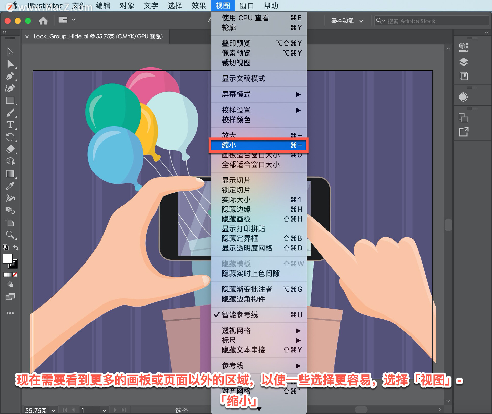Click the Home button in the toolbar
Viewport: 492px width, 414px height.
tap(43, 20)
